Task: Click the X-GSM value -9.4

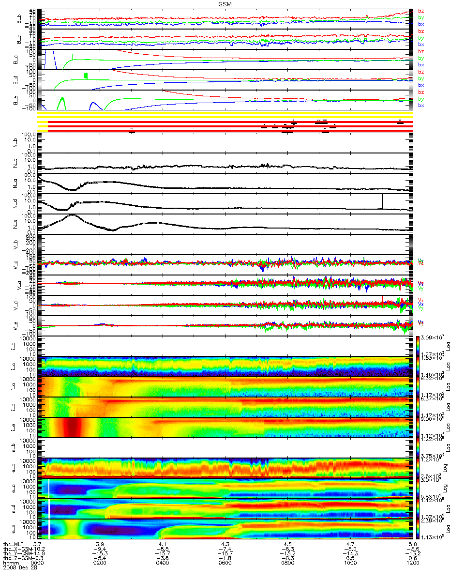Action: 100,549
